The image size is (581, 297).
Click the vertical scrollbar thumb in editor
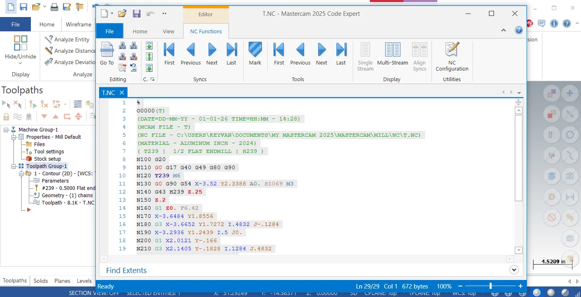[x=518, y=158]
